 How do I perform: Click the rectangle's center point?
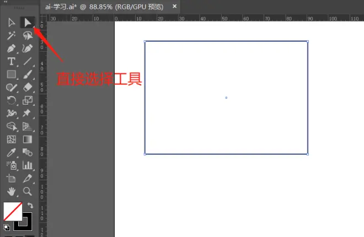pos(226,98)
